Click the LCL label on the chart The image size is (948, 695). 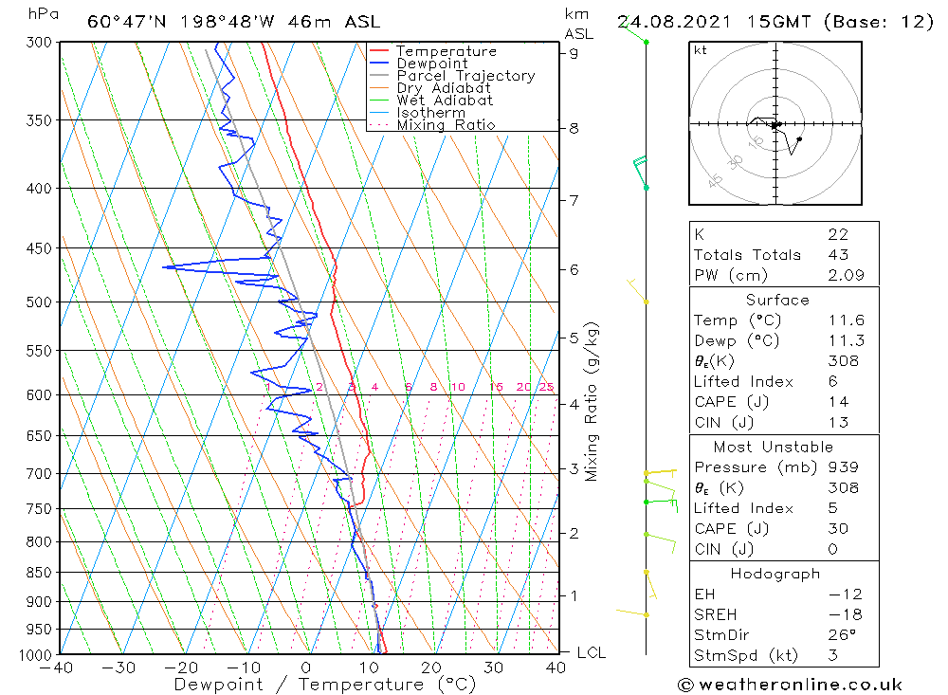592,652
